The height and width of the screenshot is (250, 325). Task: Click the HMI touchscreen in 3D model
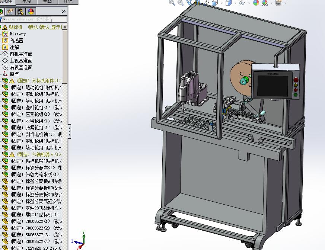coord(273,85)
